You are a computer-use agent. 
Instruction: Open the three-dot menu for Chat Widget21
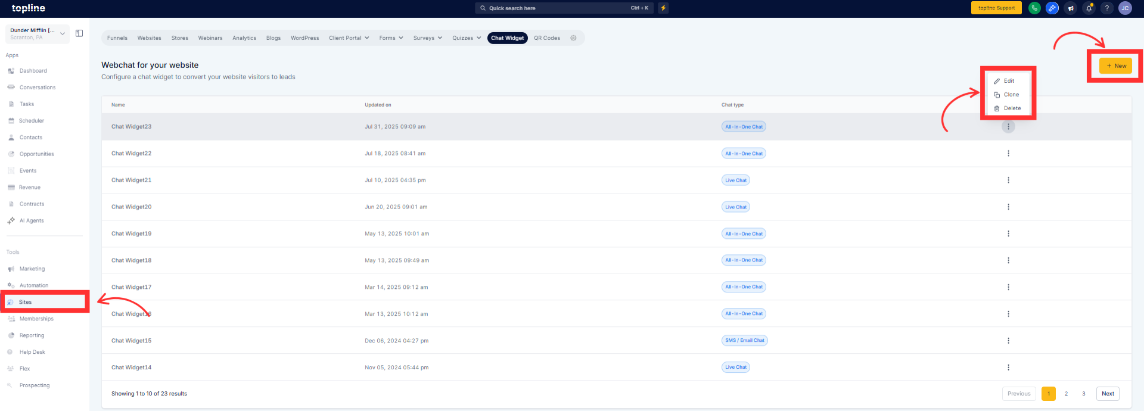click(1008, 180)
